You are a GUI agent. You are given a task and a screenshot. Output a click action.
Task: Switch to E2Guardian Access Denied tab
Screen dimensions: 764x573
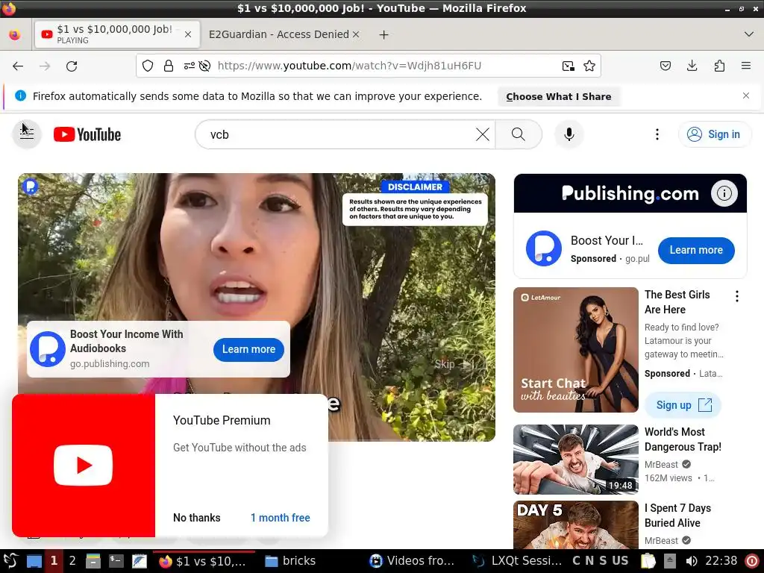[x=278, y=34]
